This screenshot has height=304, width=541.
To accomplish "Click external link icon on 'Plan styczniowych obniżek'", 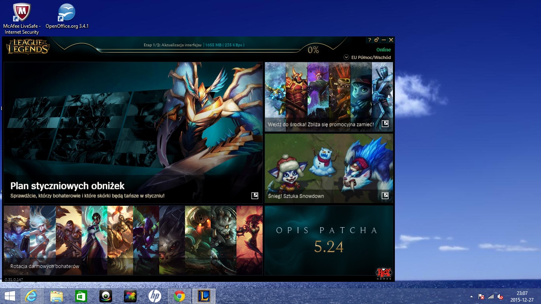I will click(255, 196).
